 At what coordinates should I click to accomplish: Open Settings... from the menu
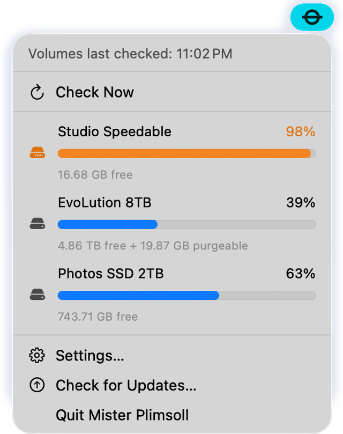pyautogui.click(x=172, y=355)
